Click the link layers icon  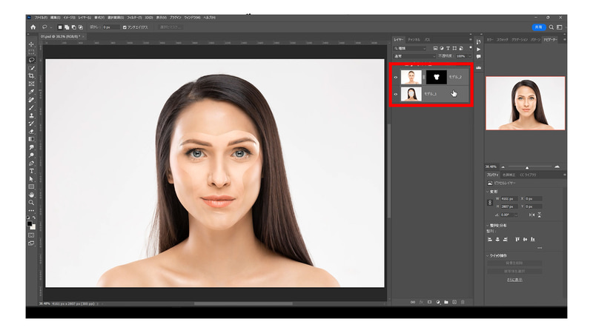point(413,302)
